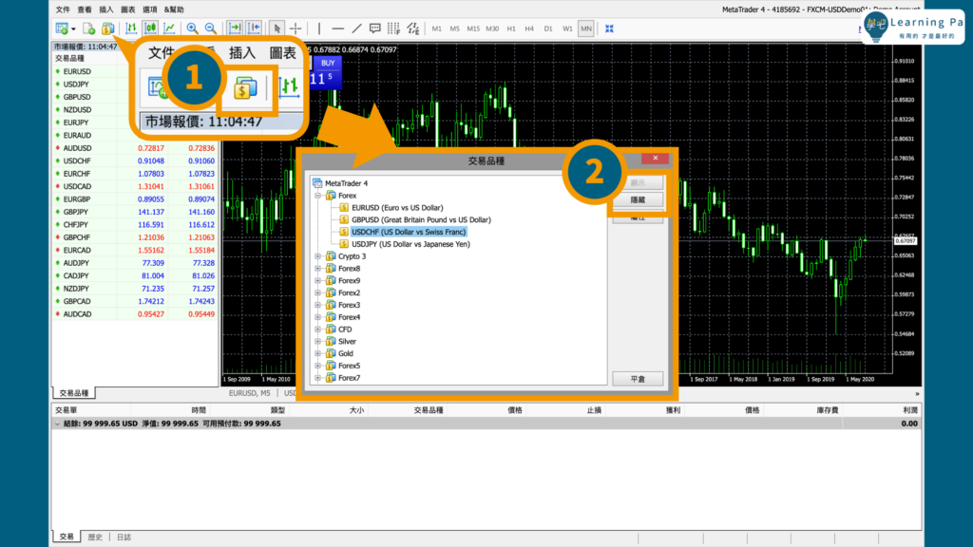Select the vertical line drawing tool

[x=319, y=28]
